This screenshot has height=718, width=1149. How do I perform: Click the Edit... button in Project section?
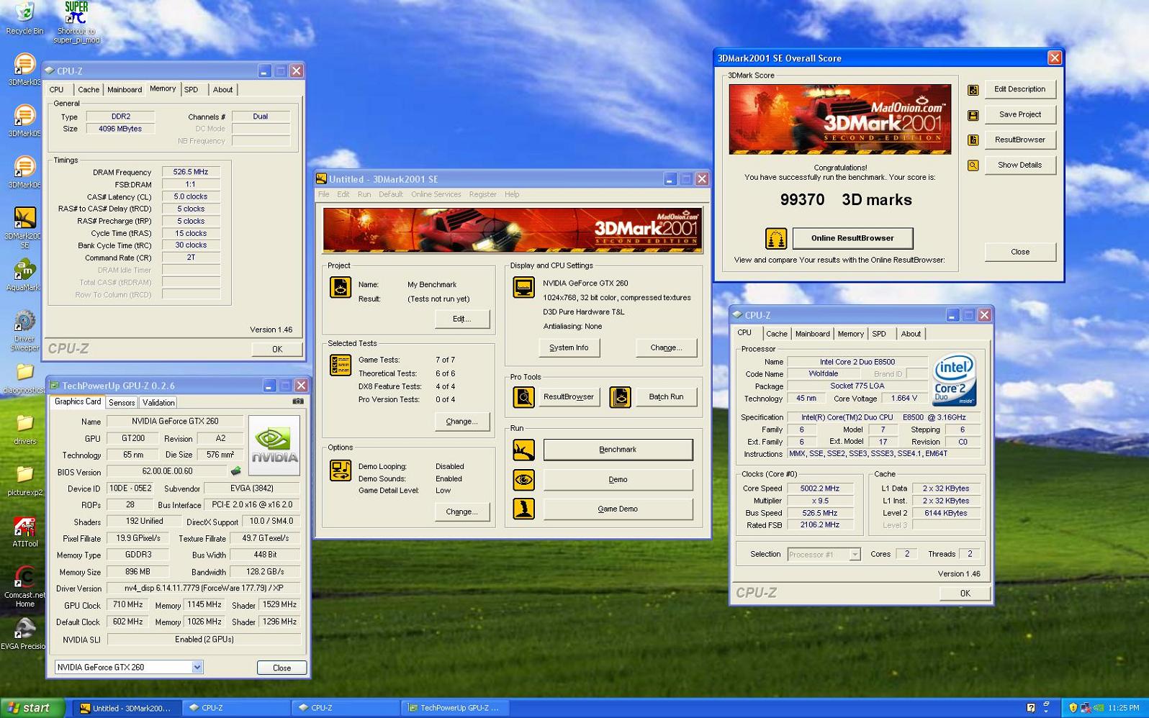[x=462, y=319]
